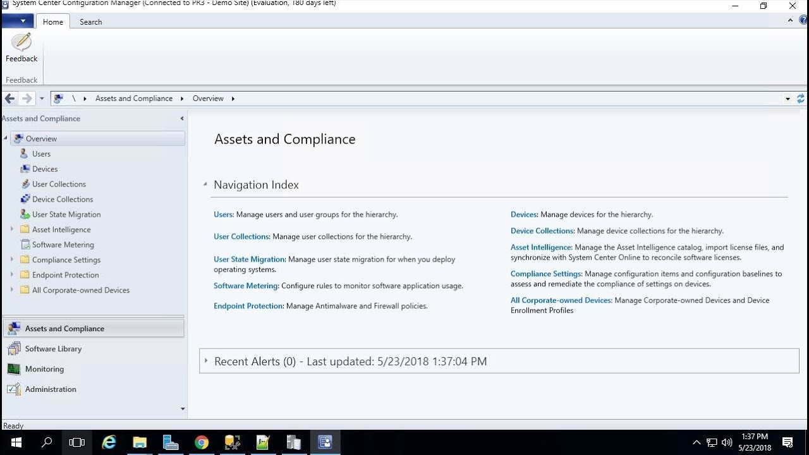Open taskbar search magnifier

(46, 442)
